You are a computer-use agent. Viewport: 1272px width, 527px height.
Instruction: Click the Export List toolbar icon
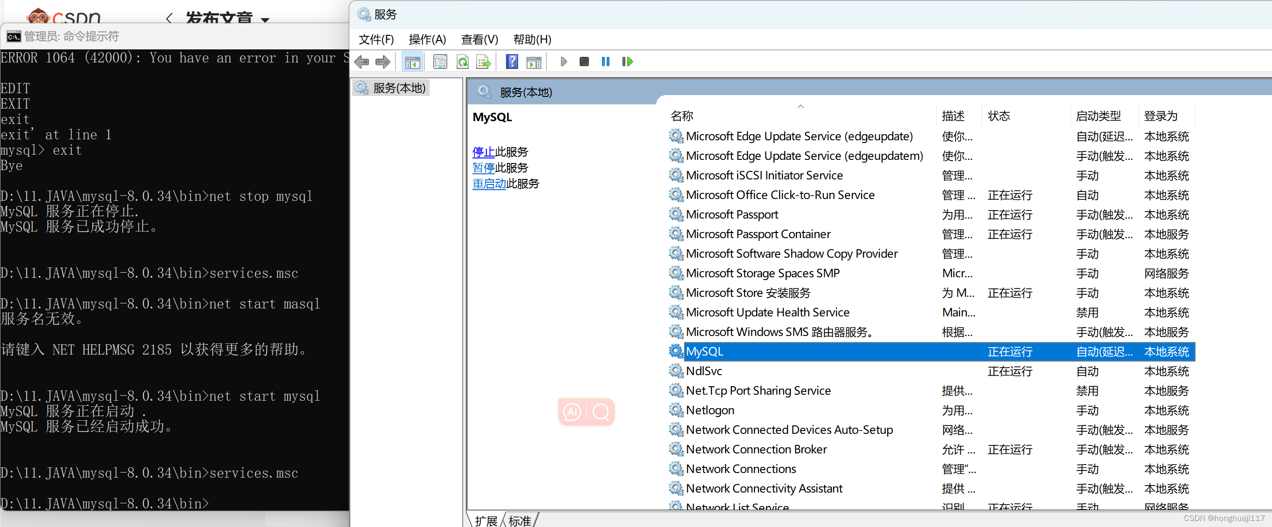tap(484, 62)
